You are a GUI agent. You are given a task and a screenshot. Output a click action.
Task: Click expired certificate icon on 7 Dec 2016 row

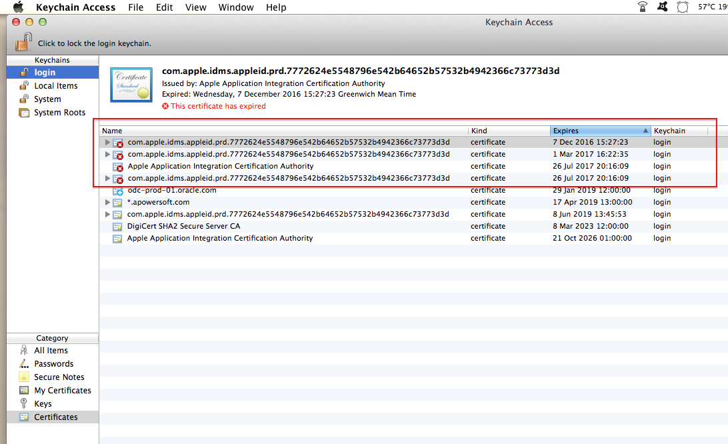pyautogui.click(x=119, y=143)
